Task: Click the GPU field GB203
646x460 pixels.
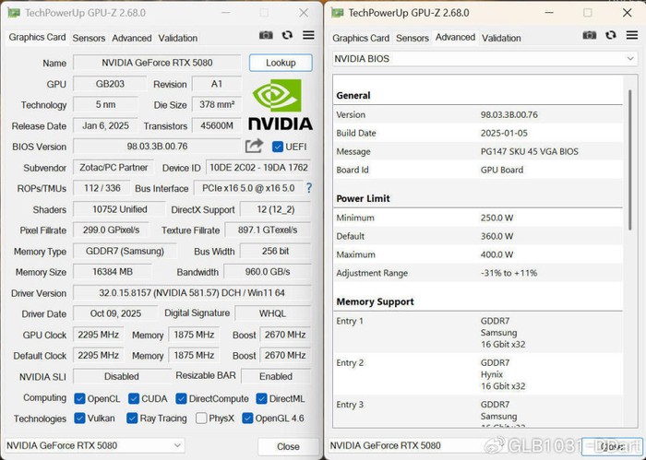Action: (110, 84)
